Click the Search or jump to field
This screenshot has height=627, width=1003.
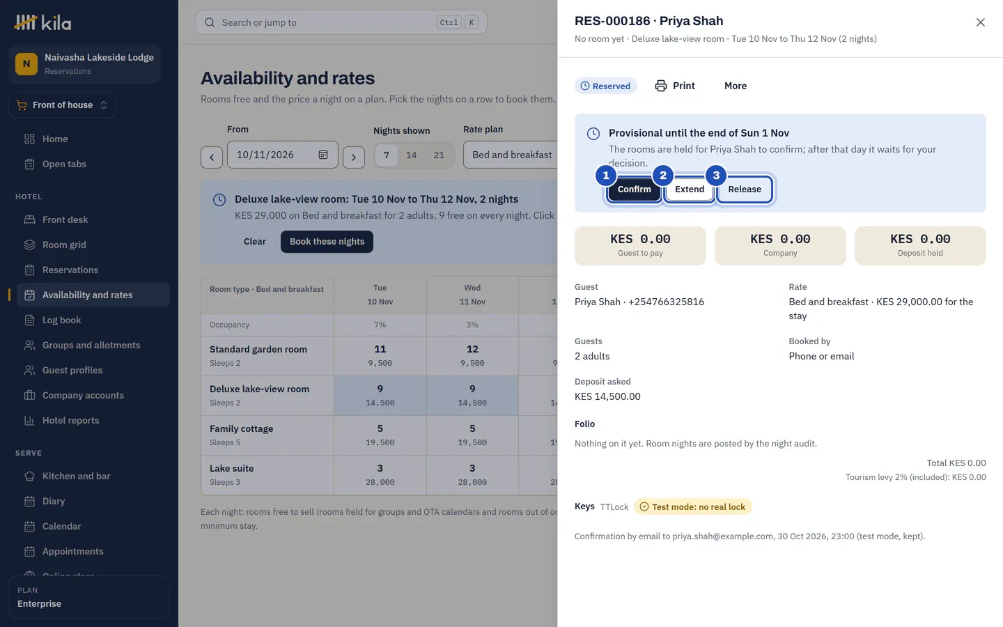(341, 22)
